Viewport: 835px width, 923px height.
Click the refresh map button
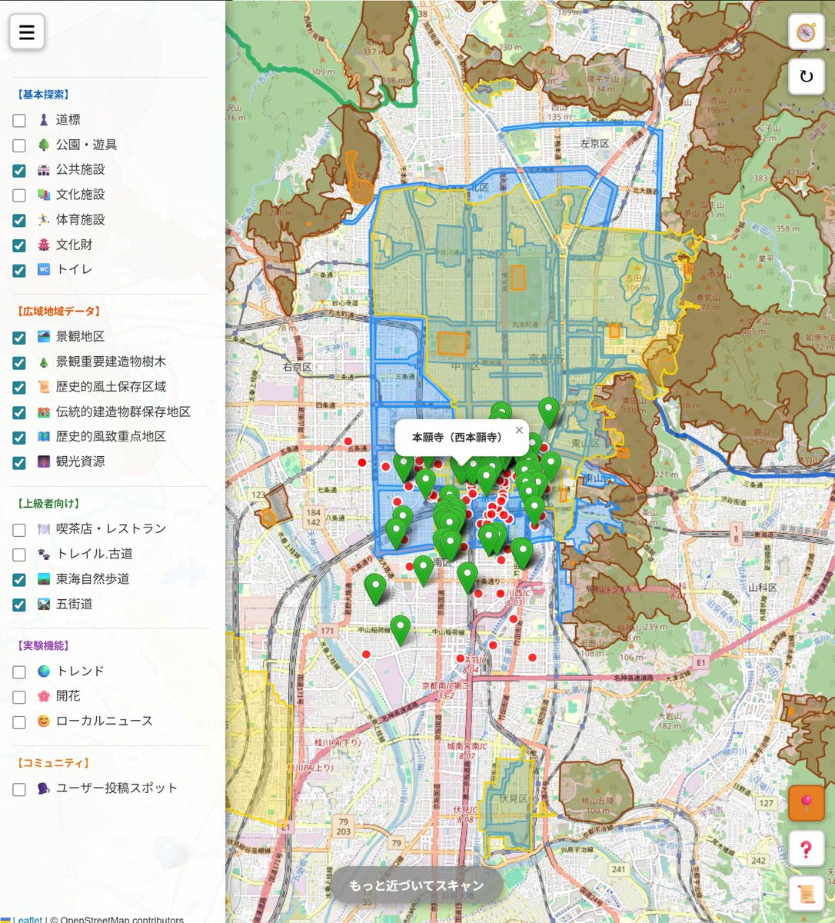806,77
